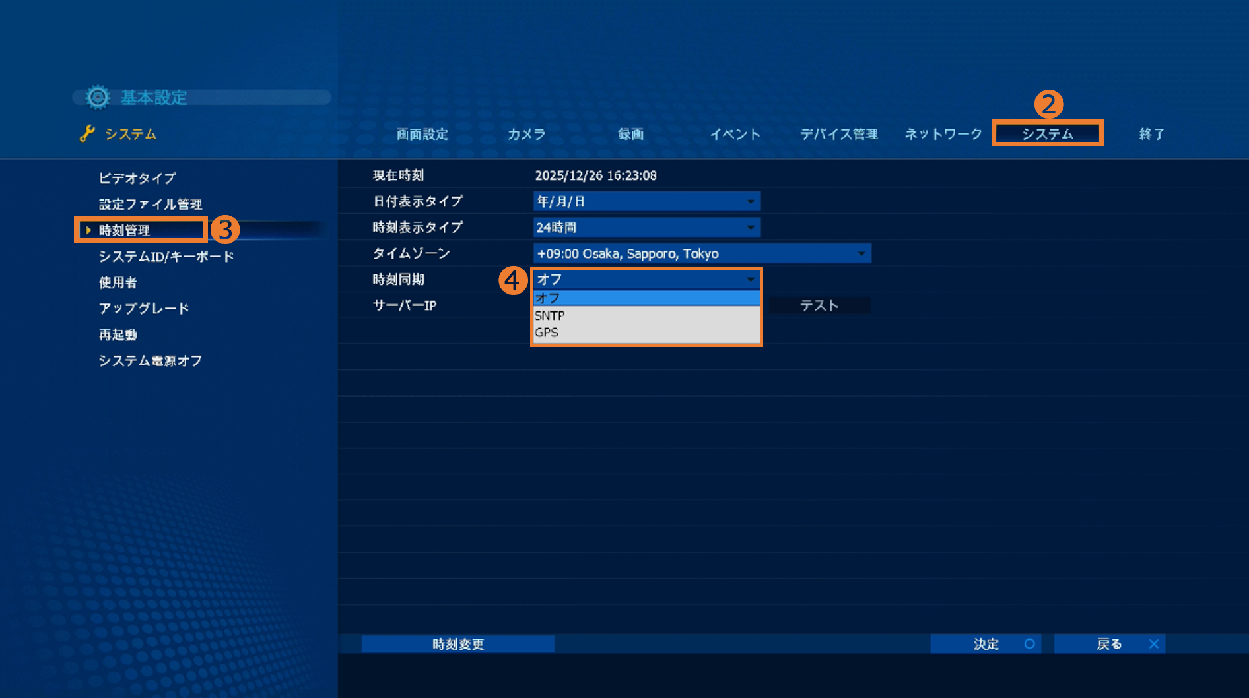Switch to the カメラ tab

point(526,134)
